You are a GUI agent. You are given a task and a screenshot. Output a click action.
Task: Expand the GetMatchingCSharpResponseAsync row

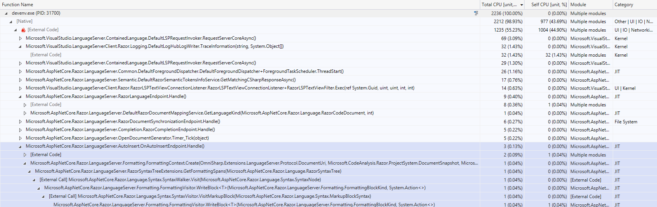coord(20,80)
